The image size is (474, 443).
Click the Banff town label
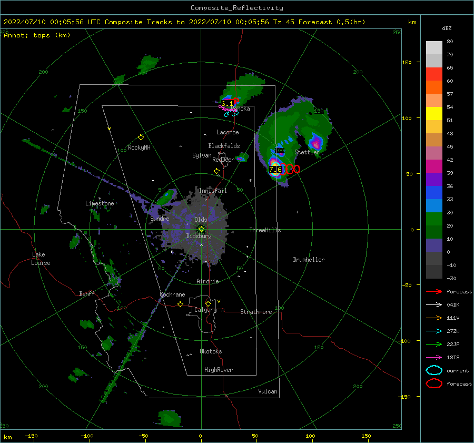click(x=87, y=293)
